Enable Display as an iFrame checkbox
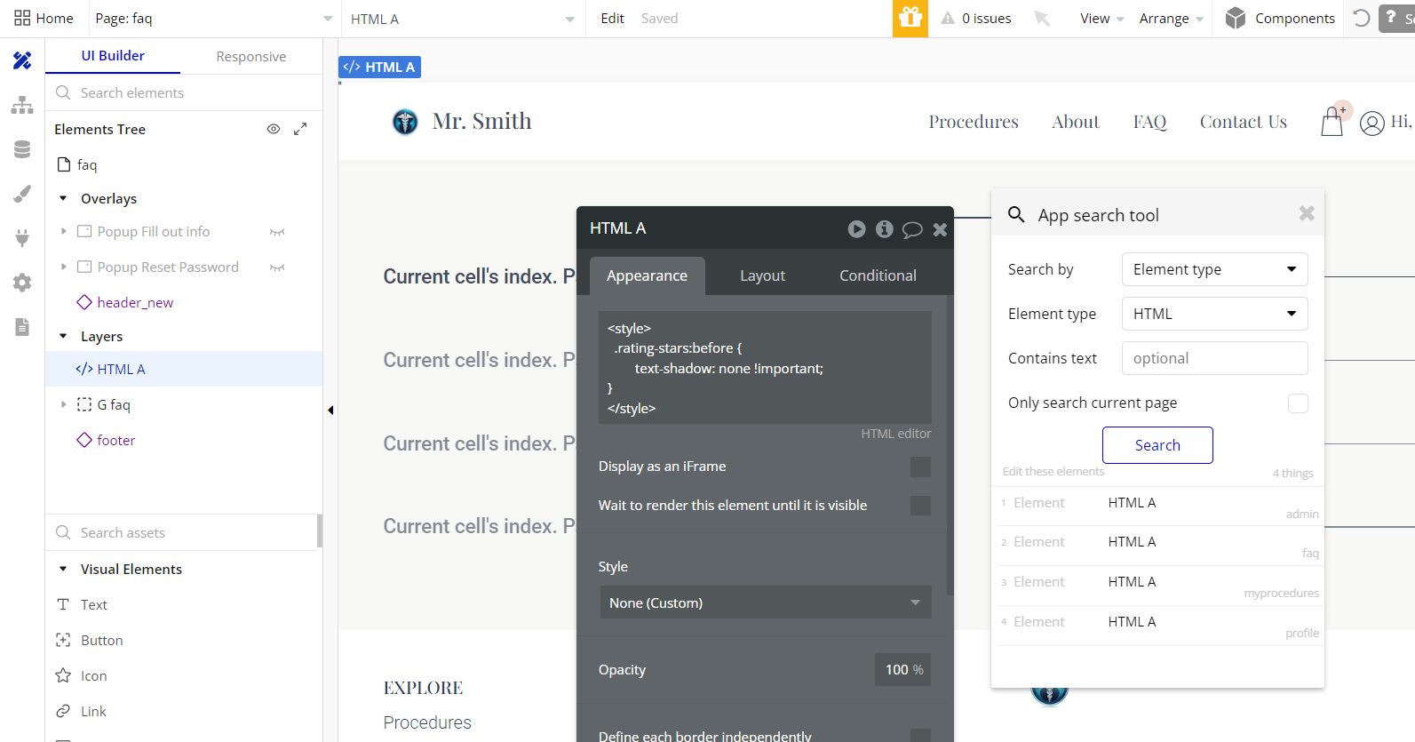Viewport: 1415px width, 742px height. (x=920, y=467)
